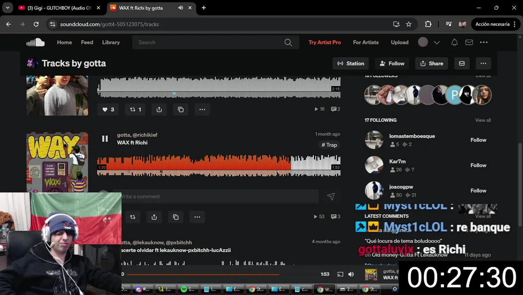This screenshot has width=523, height=295.
Task: Open the SoundCloud logo home link
Action: click(x=35, y=42)
